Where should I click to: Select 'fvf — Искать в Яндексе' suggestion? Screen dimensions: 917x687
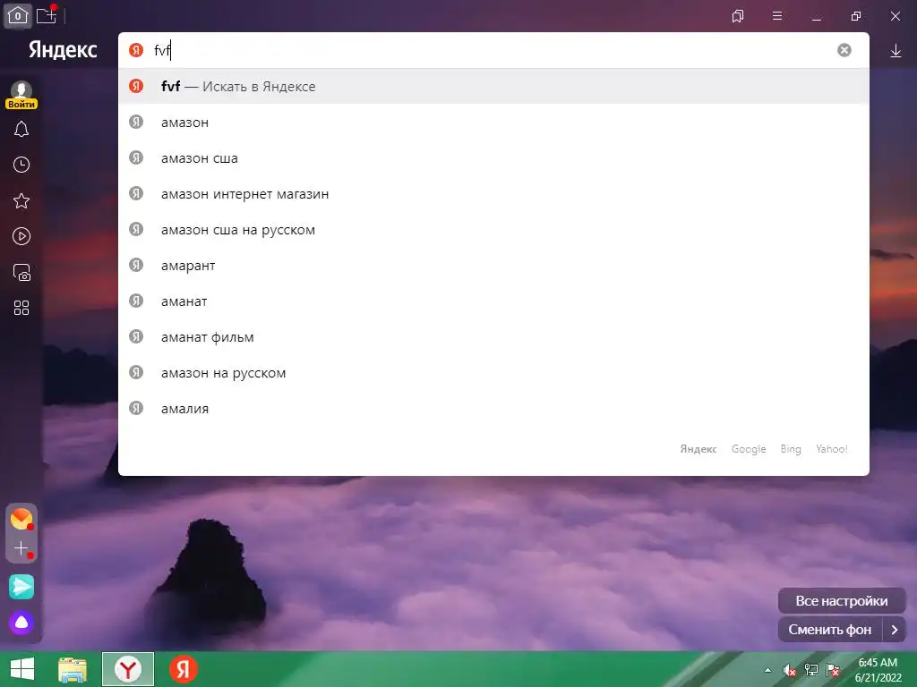(493, 87)
